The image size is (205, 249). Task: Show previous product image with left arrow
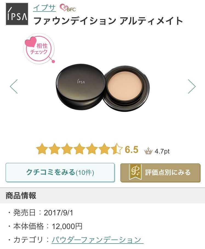[14, 86]
